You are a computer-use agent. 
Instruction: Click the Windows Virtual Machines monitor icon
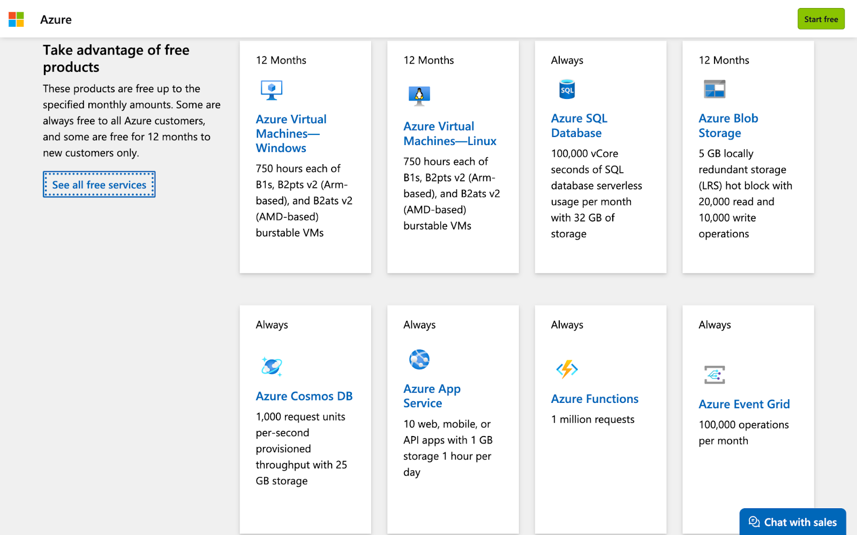coord(272,90)
